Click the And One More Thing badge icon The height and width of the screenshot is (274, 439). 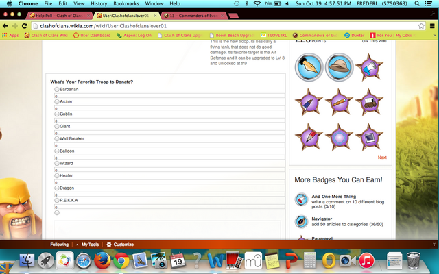[302, 199]
